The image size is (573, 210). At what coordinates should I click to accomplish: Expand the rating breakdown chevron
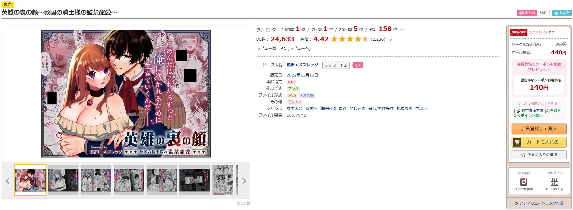390,39
